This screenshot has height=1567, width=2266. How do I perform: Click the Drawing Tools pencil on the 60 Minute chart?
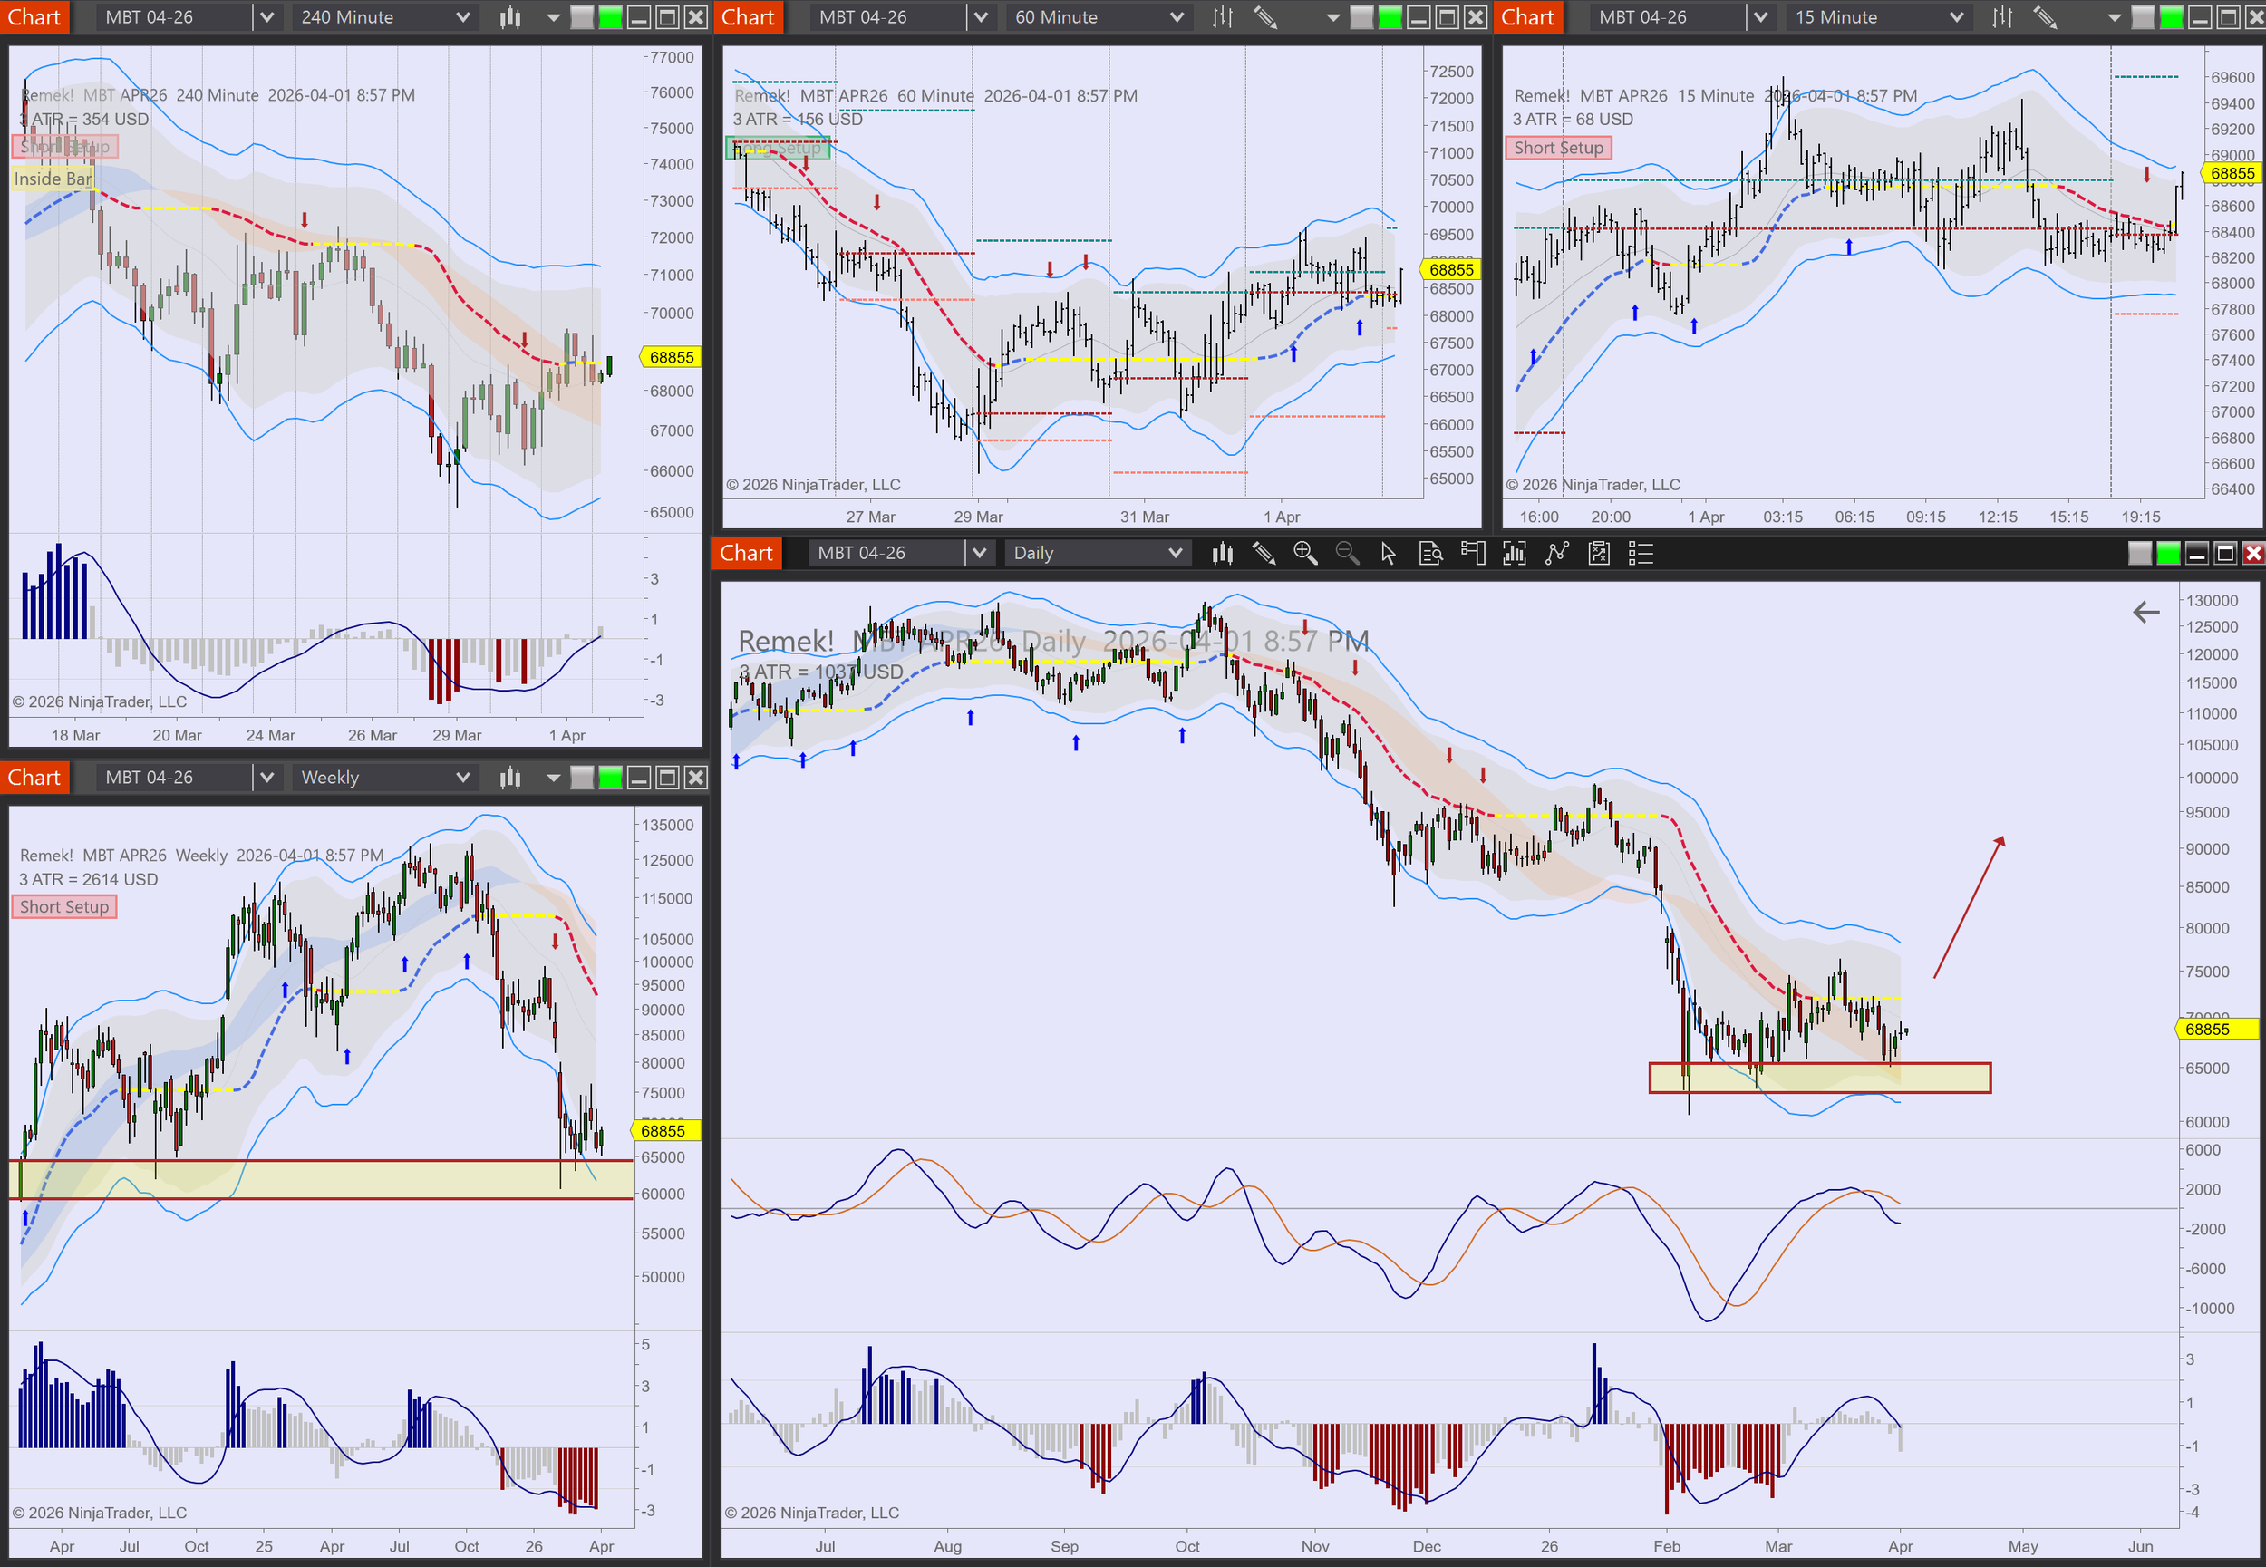pos(1264,16)
